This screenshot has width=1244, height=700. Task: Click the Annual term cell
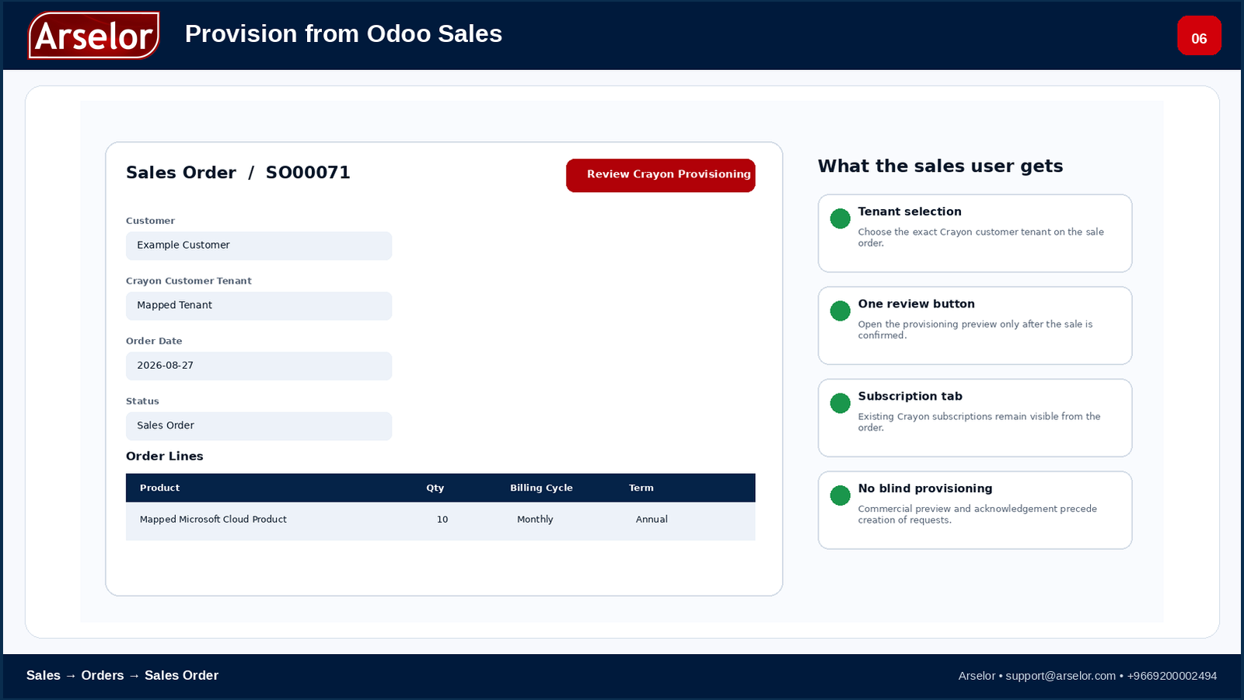tap(652, 520)
